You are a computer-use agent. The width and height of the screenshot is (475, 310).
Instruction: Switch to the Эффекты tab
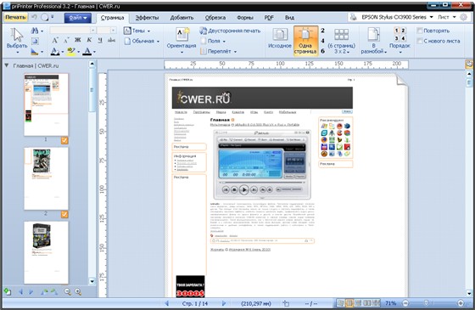[x=147, y=18]
